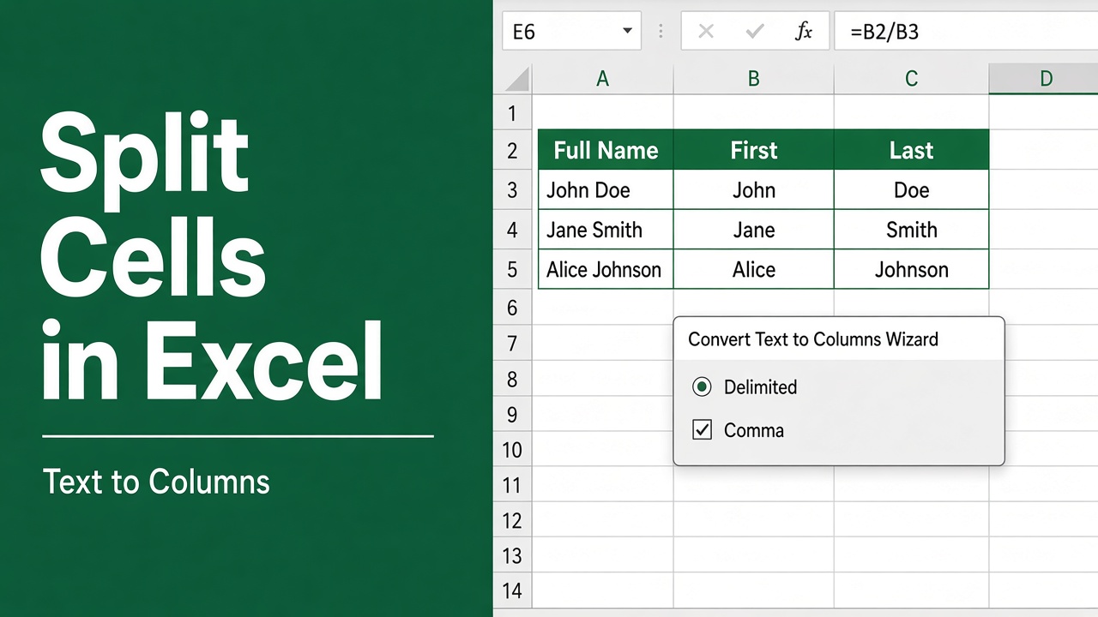Uncheck the Comma checkbox
Image resolution: width=1098 pixels, height=617 pixels.
pos(702,430)
